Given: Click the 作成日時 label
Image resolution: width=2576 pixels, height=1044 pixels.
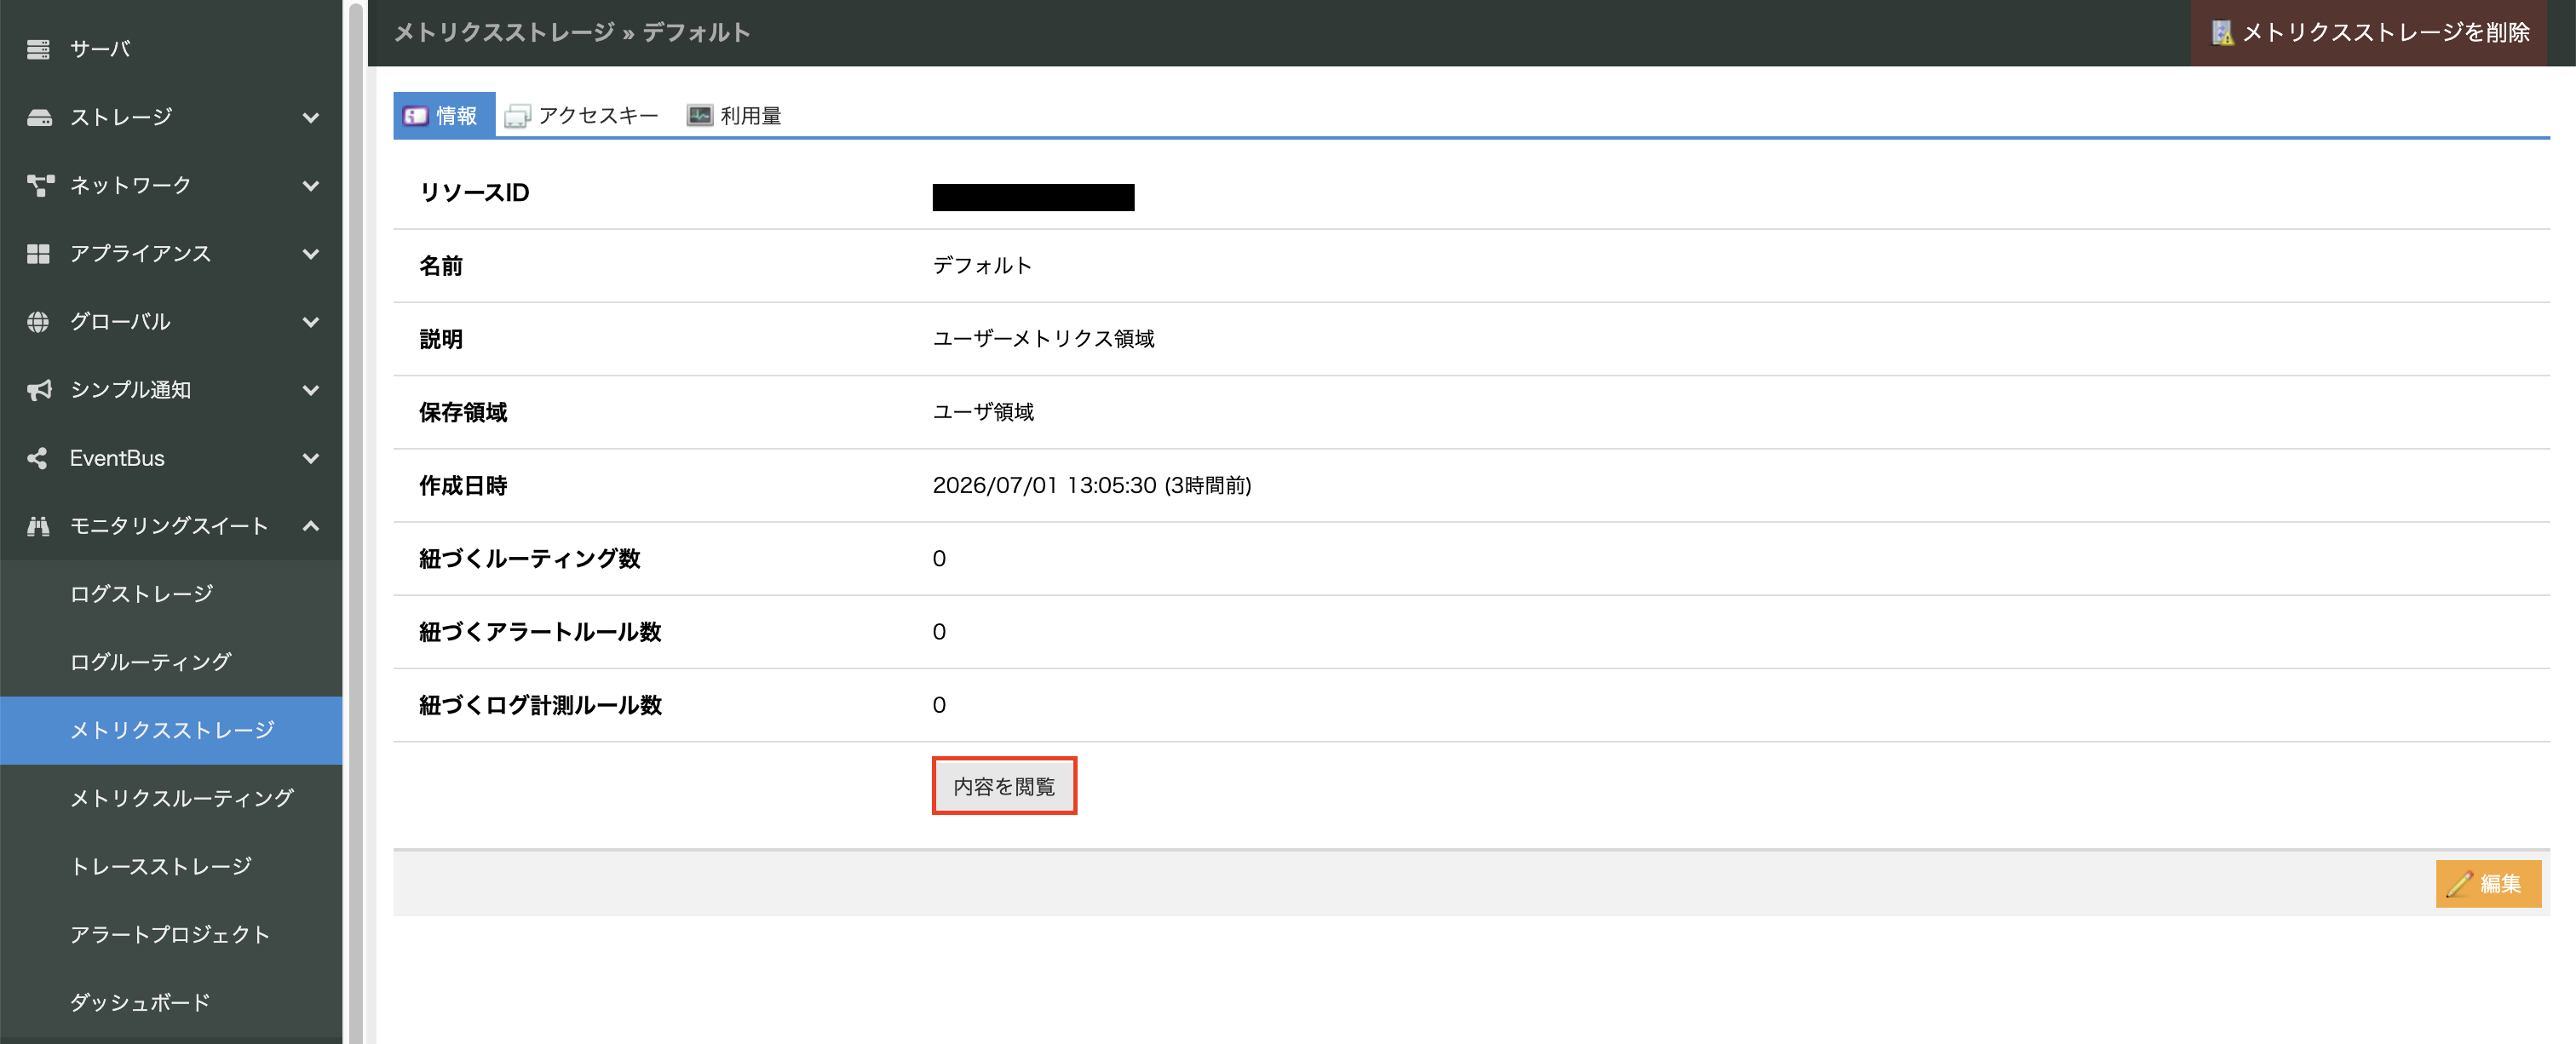Looking at the screenshot, I should tap(463, 485).
